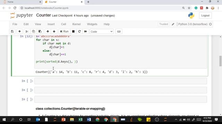Click the Trusted notebook indicator
Image resolution: width=222 pixels, height=124 pixels.
163,24
